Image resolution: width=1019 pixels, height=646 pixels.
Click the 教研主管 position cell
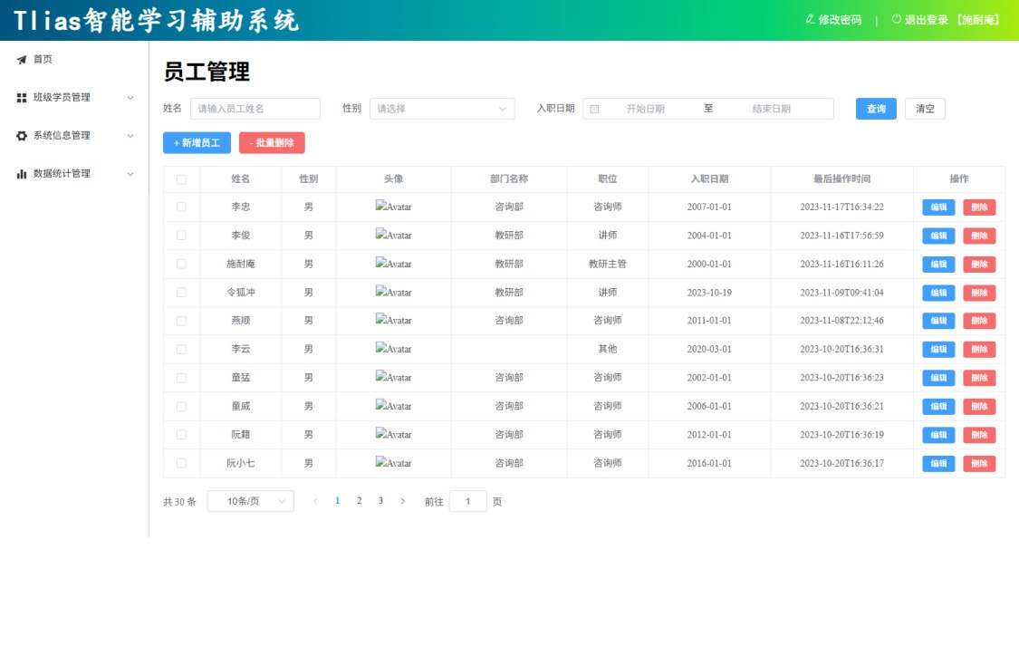tap(608, 264)
